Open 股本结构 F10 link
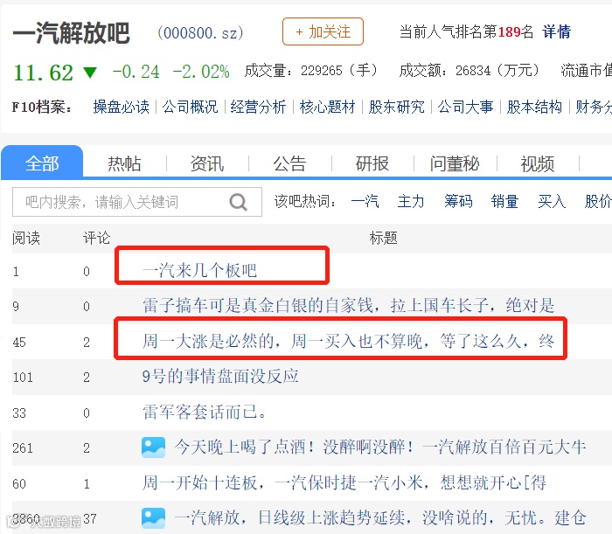The width and height of the screenshot is (612, 534). (534, 107)
